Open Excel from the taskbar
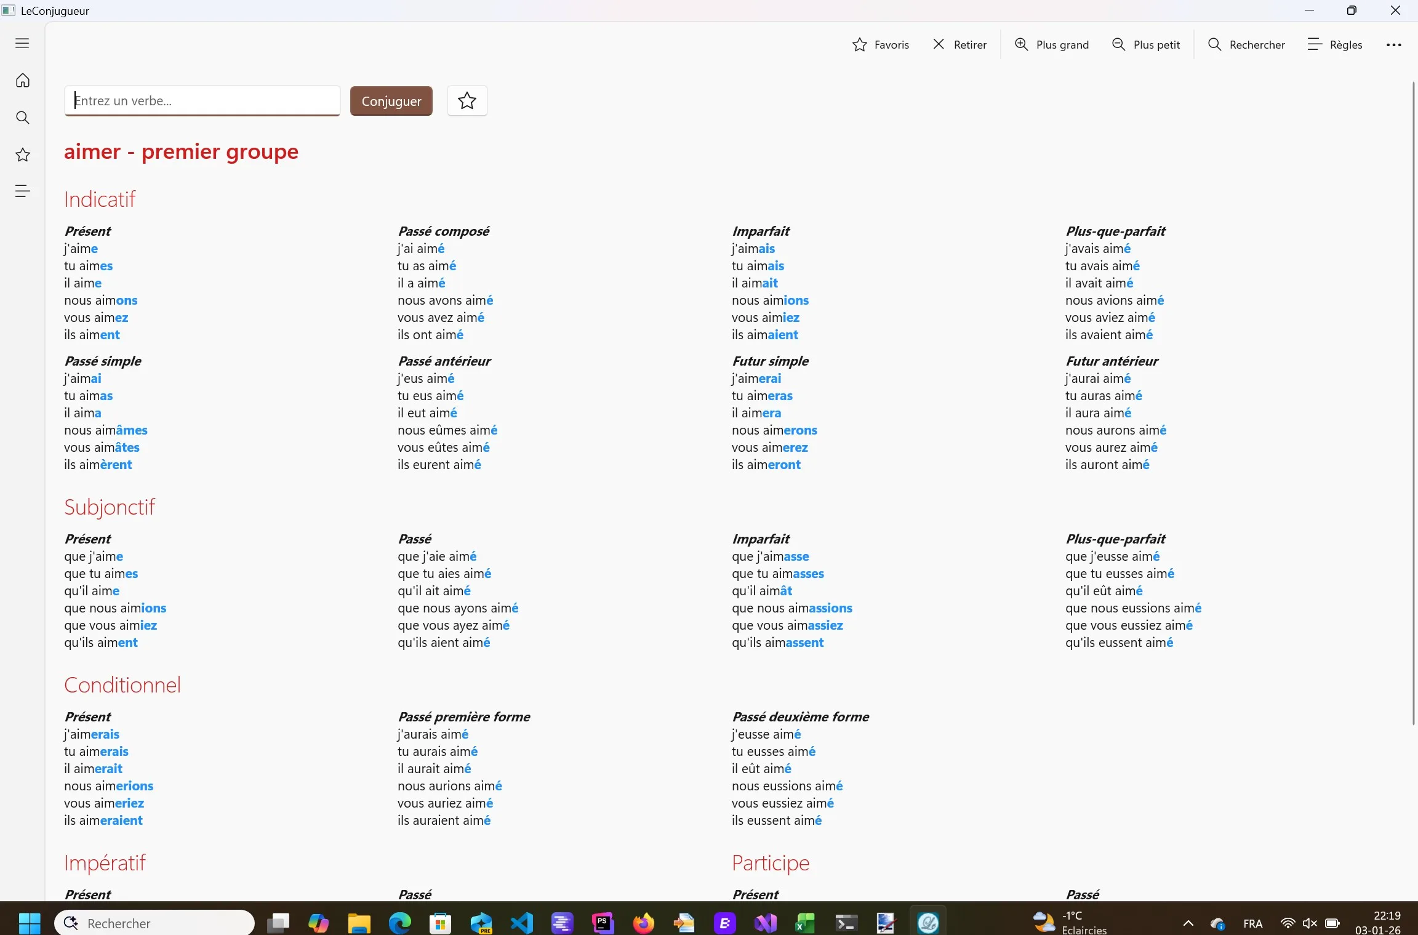The width and height of the screenshot is (1418, 935). (x=805, y=923)
